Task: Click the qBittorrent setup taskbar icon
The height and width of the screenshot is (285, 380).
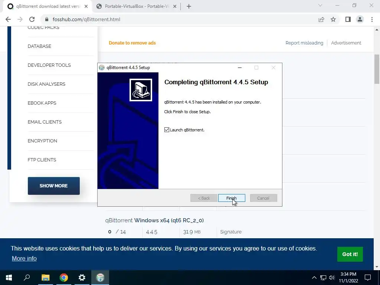Action: click(x=100, y=278)
